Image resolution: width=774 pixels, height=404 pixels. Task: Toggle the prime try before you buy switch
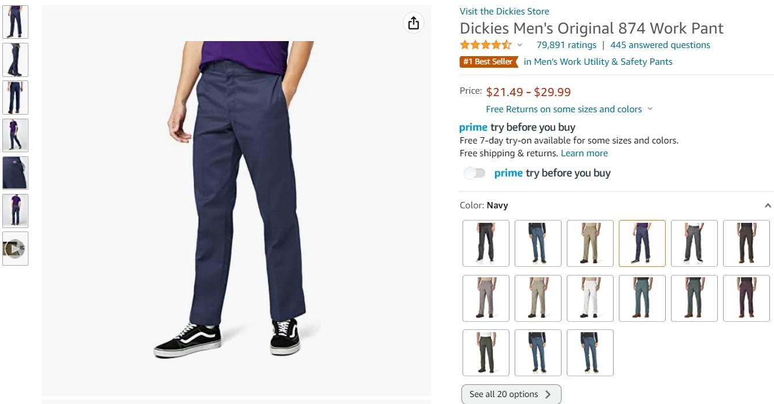click(475, 173)
